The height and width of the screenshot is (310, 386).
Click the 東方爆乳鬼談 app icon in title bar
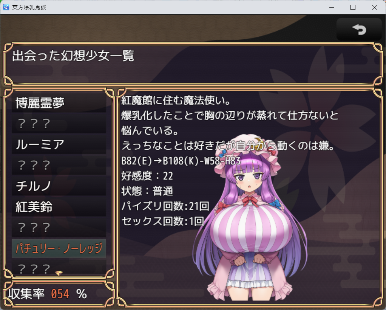click(x=6, y=8)
